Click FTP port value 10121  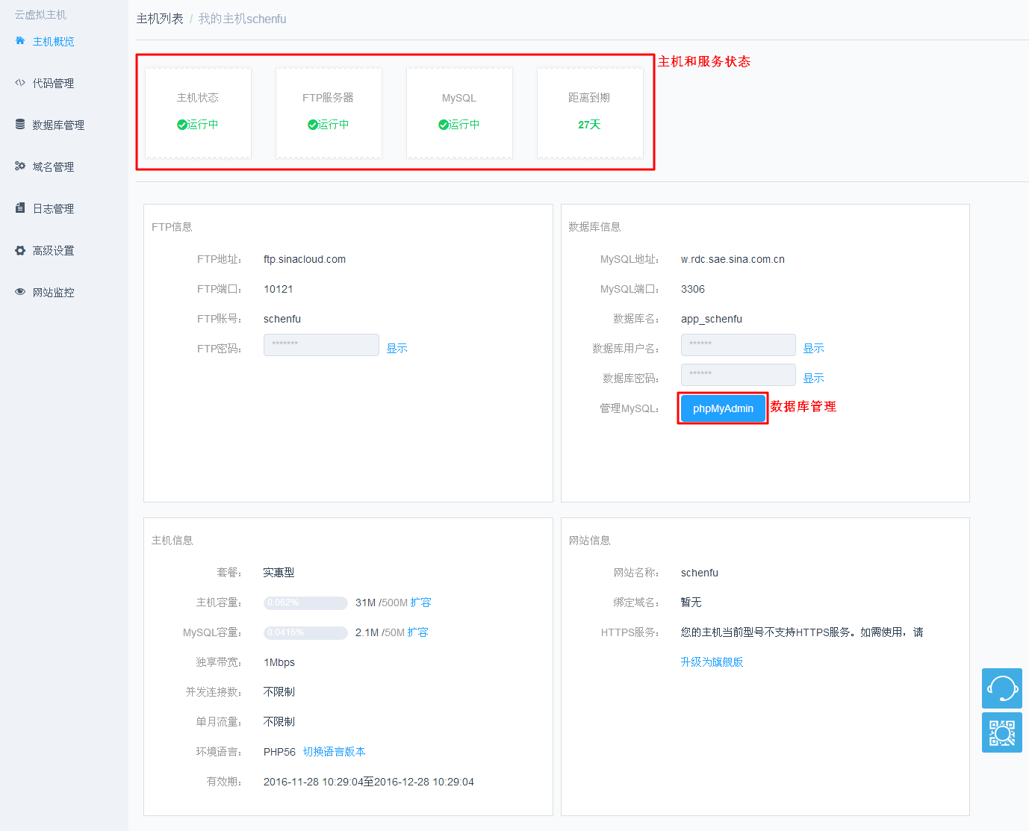[279, 289]
